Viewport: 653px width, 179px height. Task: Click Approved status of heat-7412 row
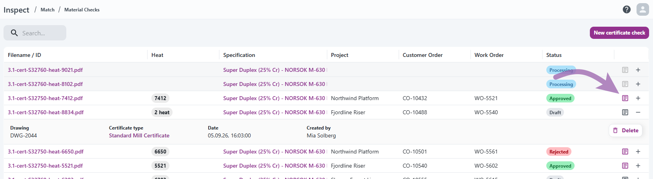[x=560, y=99]
